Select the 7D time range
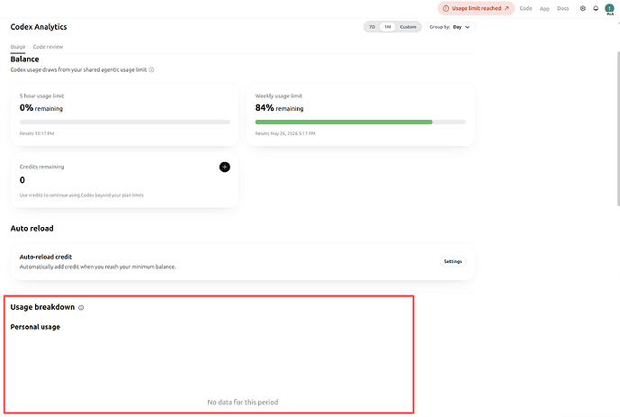 coord(372,27)
